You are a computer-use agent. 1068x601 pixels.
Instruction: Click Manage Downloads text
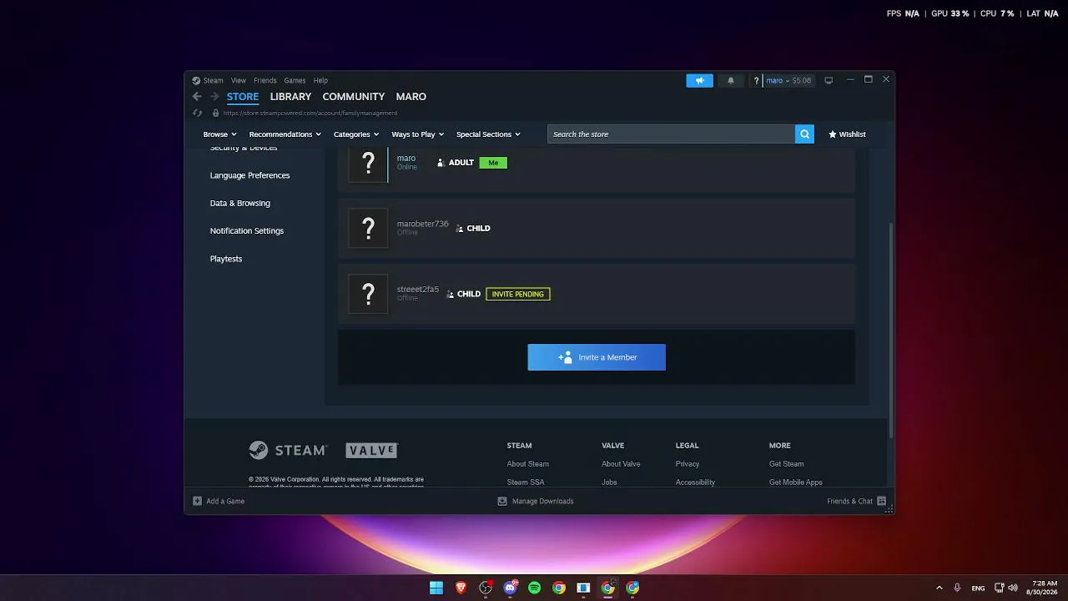(543, 501)
